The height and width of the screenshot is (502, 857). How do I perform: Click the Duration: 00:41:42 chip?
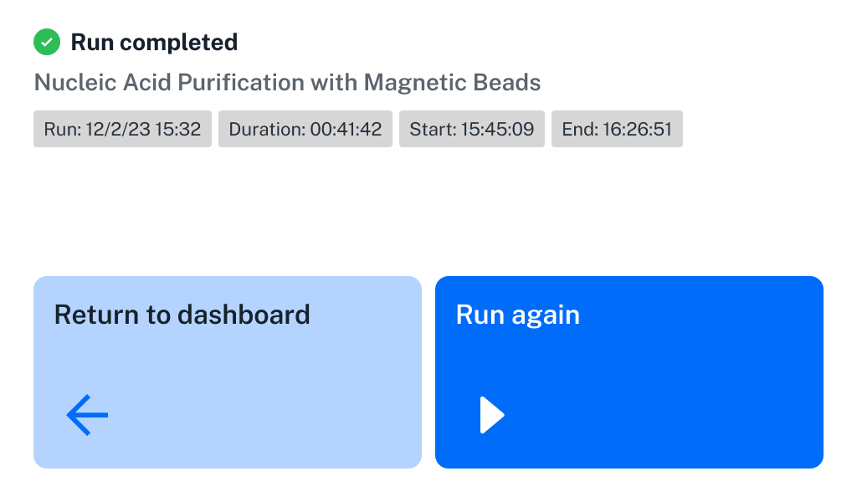305,129
